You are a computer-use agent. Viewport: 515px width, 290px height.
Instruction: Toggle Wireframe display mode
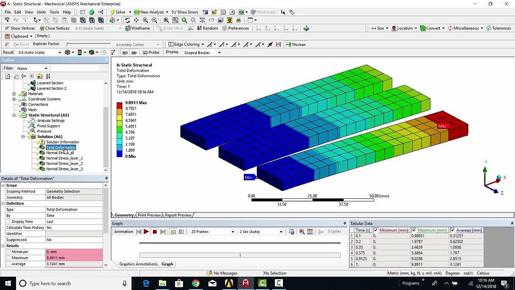pyautogui.click(x=138, y=28)
